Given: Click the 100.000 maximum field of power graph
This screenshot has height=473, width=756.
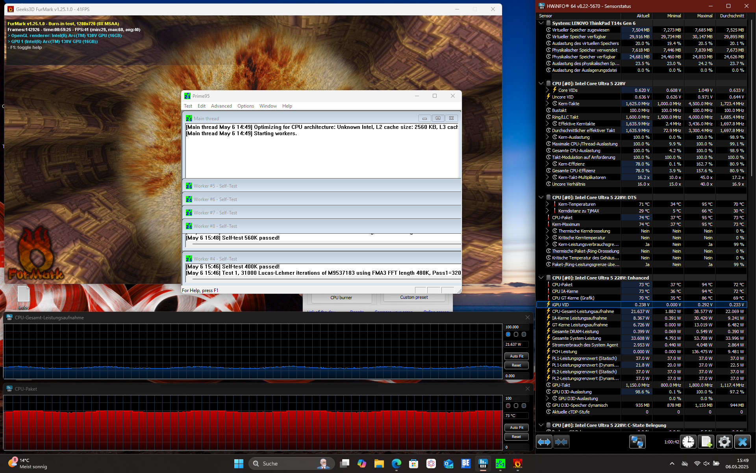Looking at the screenshot, I should (516, 327).
